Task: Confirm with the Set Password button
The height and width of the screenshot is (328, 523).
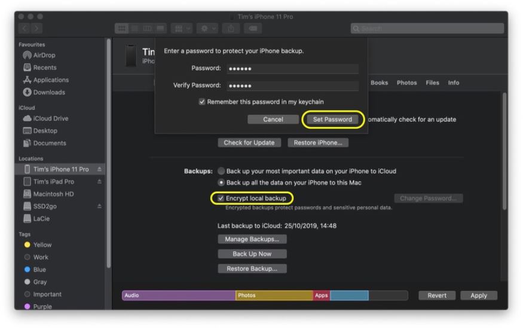Action: point(332,119)
